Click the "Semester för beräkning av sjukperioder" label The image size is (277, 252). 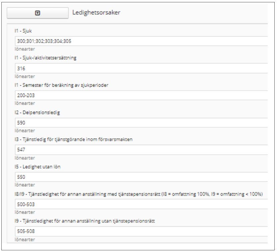65,85
